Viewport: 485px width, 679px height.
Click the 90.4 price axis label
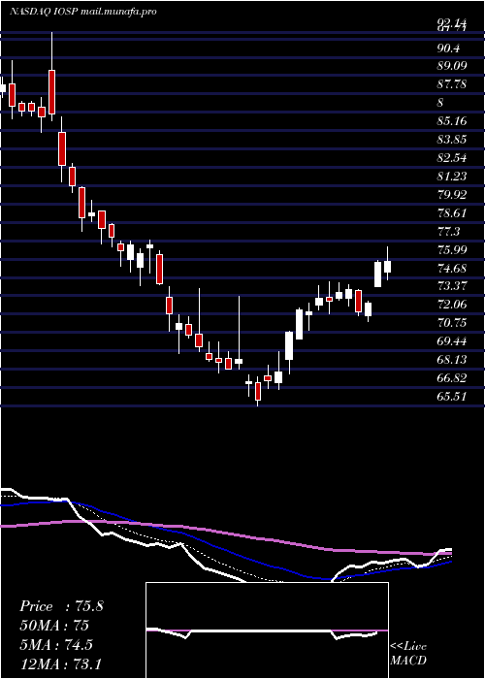pos(448,48)
